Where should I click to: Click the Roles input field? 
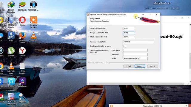click(135, 58)
